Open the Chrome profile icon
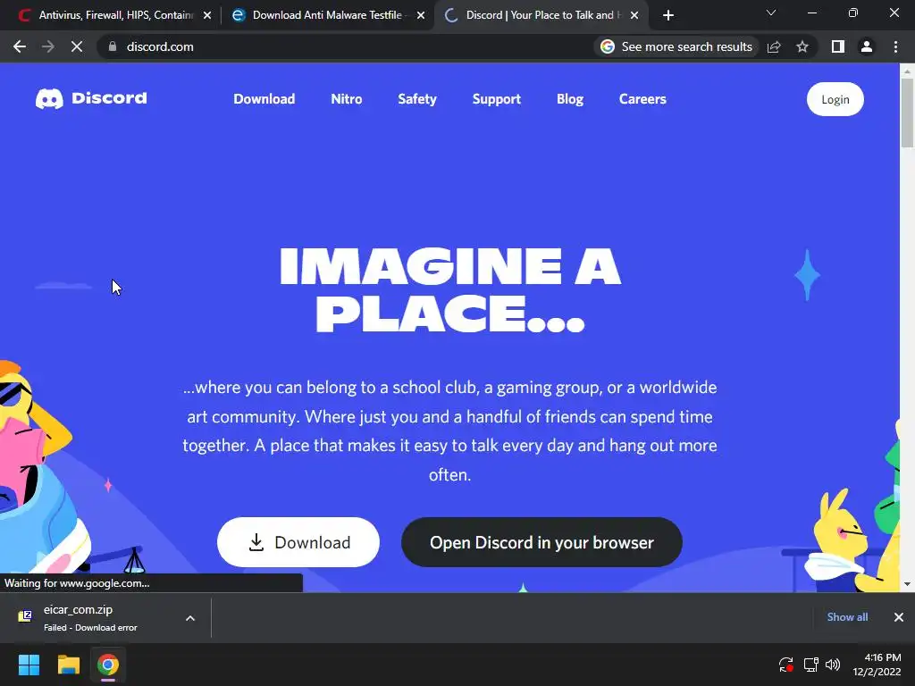 (x=867, y=46)
